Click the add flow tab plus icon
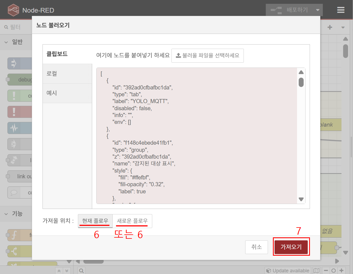The height and width of the screenshot is (274, 353). tap(330, 27)
